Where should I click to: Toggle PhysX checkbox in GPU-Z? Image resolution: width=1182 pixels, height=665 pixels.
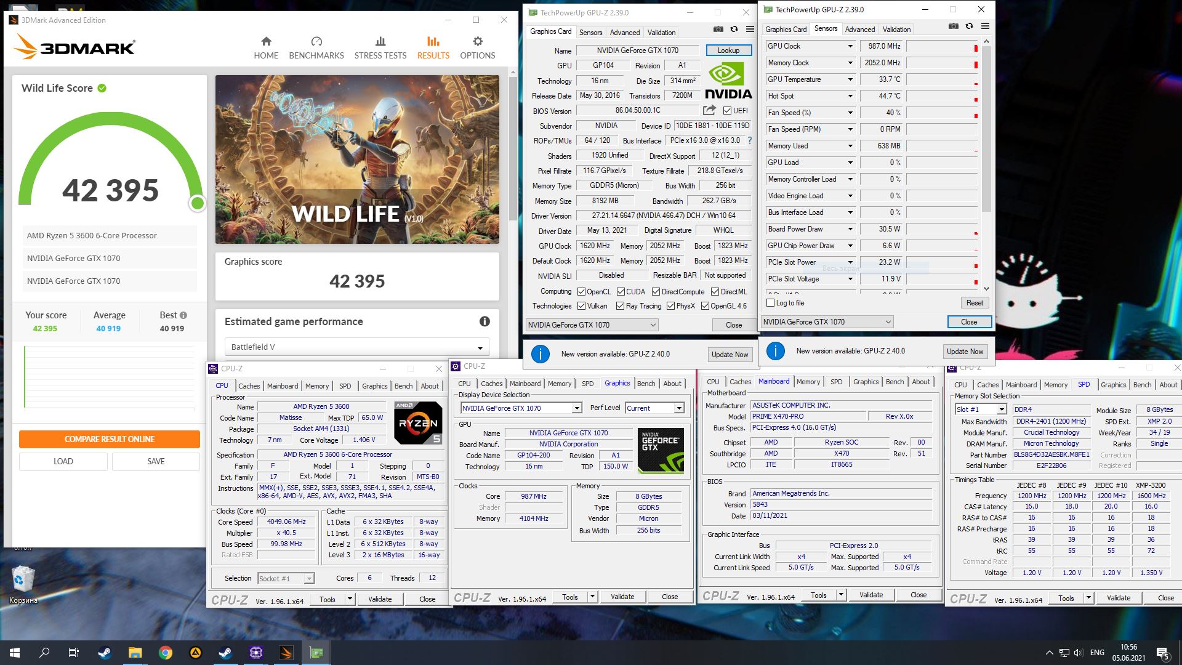(x=670, y=306)
